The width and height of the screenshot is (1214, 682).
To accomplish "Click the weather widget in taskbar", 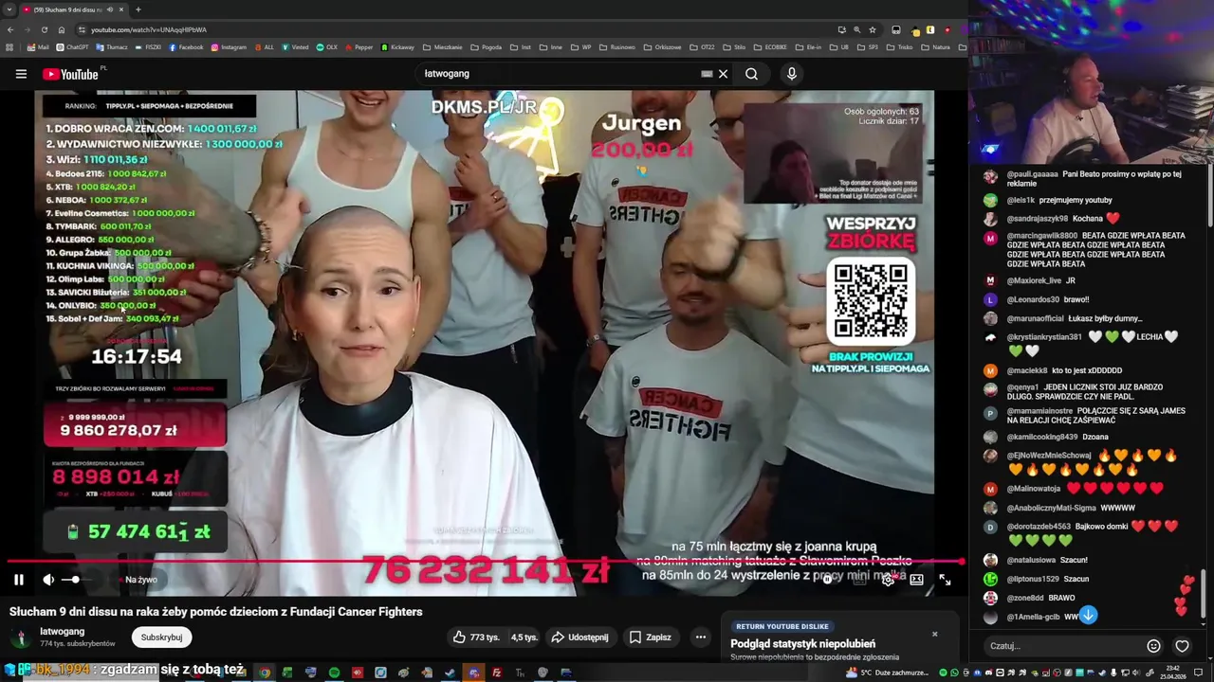I will [888, 673].
